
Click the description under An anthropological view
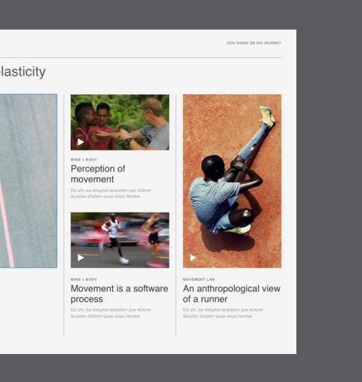(223, 313)
